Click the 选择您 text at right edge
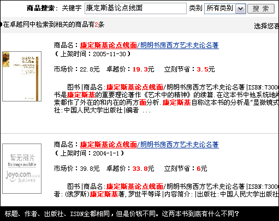 [266, 26]
